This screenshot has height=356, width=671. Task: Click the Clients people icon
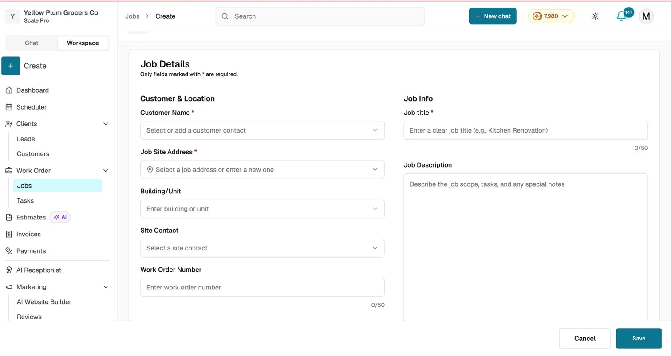(9, 124)
